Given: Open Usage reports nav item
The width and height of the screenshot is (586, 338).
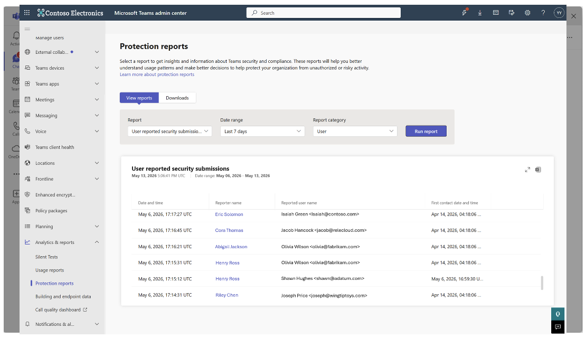Looking at the screenshot, I should [50, 270].
